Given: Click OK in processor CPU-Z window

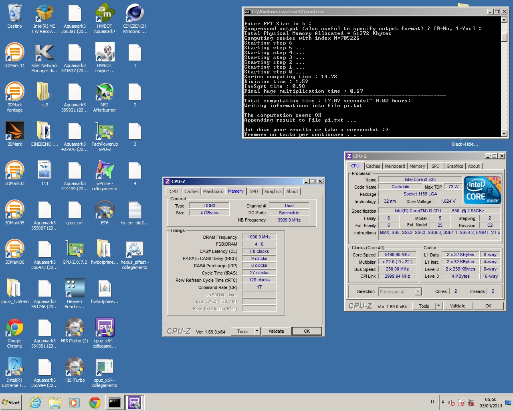Looking at the screenshot, I should [x=488, y=306].
